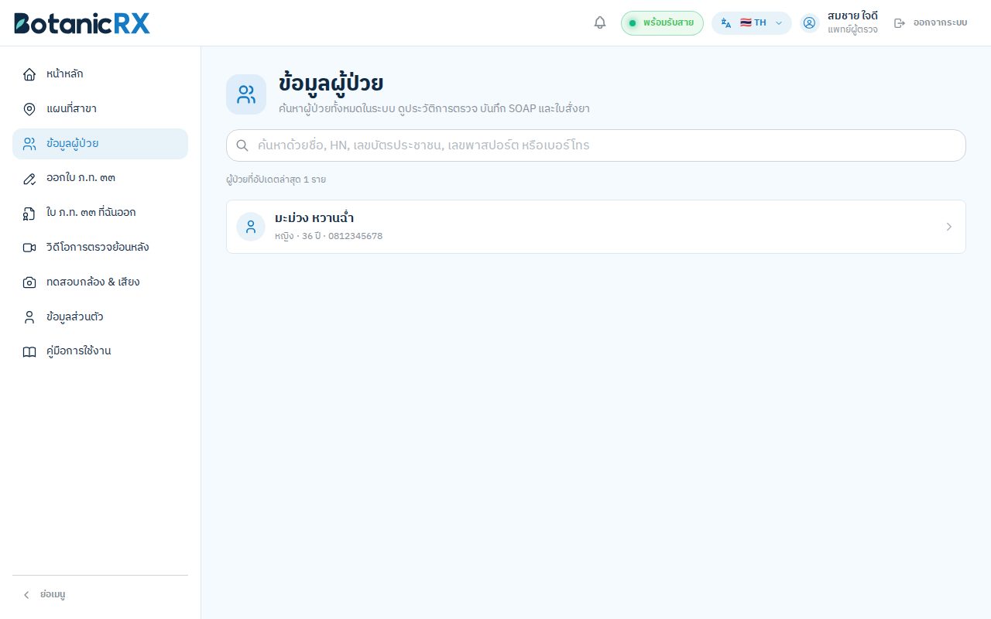Screen dimensions: 991x619
Task: Log out with ออกจากระบบ
Action: pos(931,23)
